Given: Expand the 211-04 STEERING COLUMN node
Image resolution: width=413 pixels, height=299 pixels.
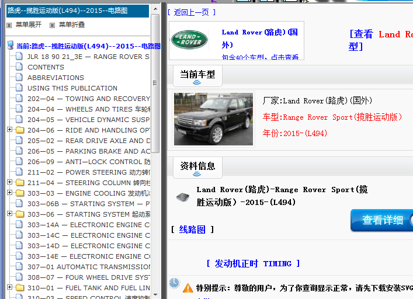Looking at the screenshot, I should click(10, 182).
